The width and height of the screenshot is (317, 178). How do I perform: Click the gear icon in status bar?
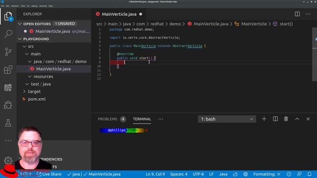(x=246, y=174)
